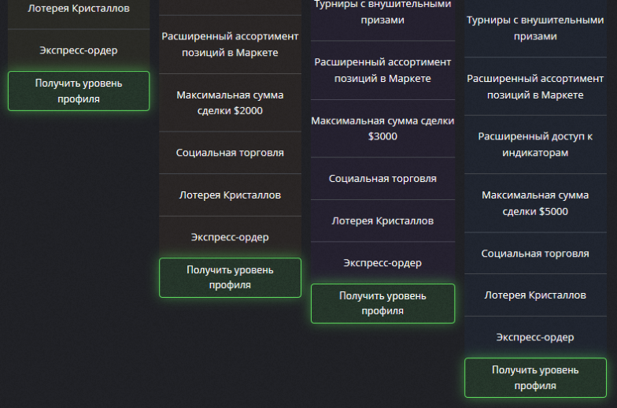Select "Максимальная сумма сделки $2000" row
Image resolution: width=617 pixels, height=408 pixels.
(230, 102)
